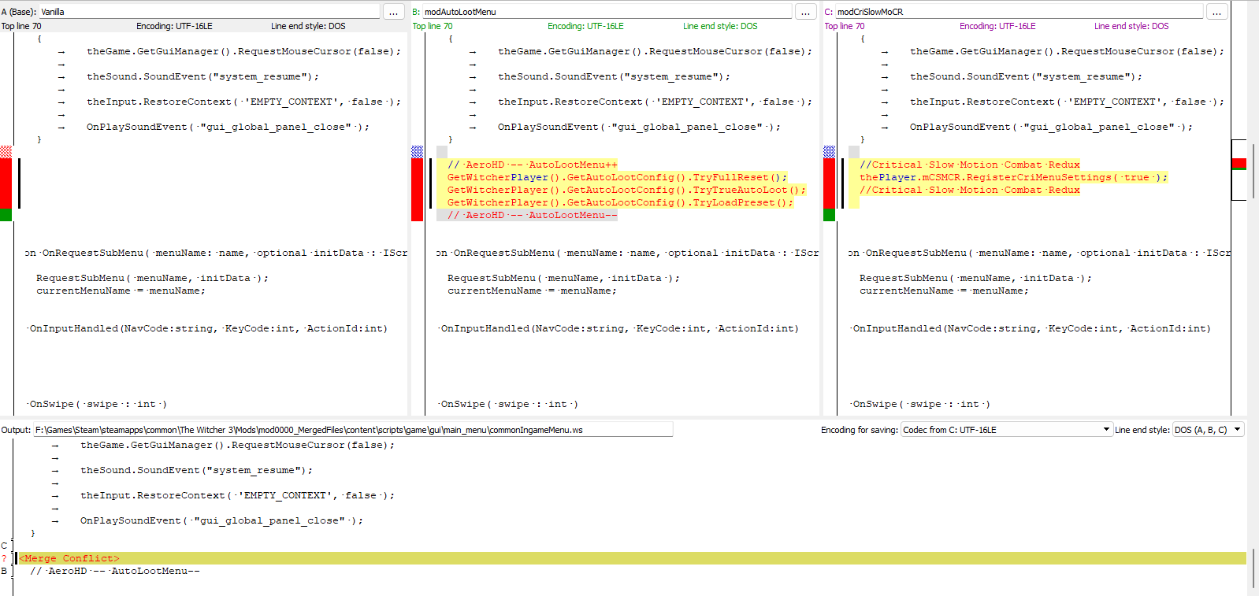Select the TryLoadPreset() line in pane B

(621, 202)
